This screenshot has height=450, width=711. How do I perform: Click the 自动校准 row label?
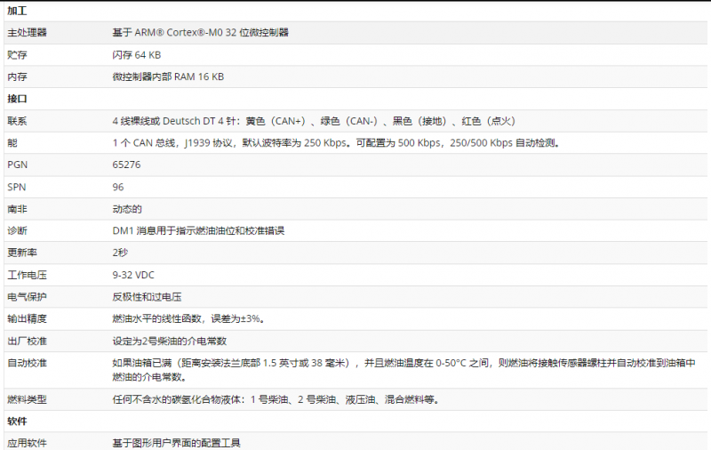(27, 363)
